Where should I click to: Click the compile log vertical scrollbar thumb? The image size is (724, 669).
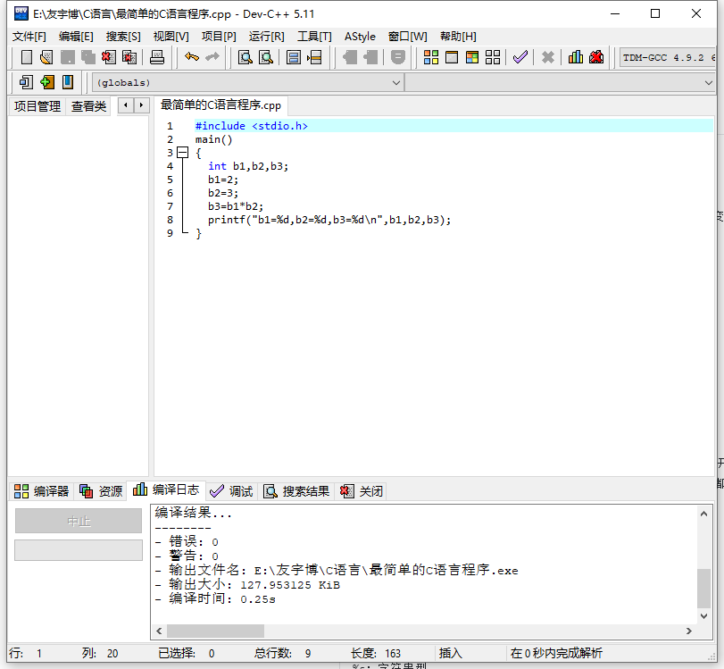coord(703,588)
